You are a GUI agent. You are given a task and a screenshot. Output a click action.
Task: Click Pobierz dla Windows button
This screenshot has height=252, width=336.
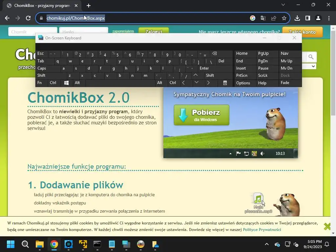[x=201, y=115]
